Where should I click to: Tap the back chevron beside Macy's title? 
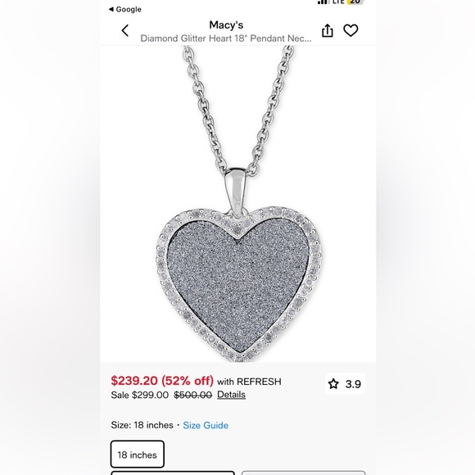[125, 30]
